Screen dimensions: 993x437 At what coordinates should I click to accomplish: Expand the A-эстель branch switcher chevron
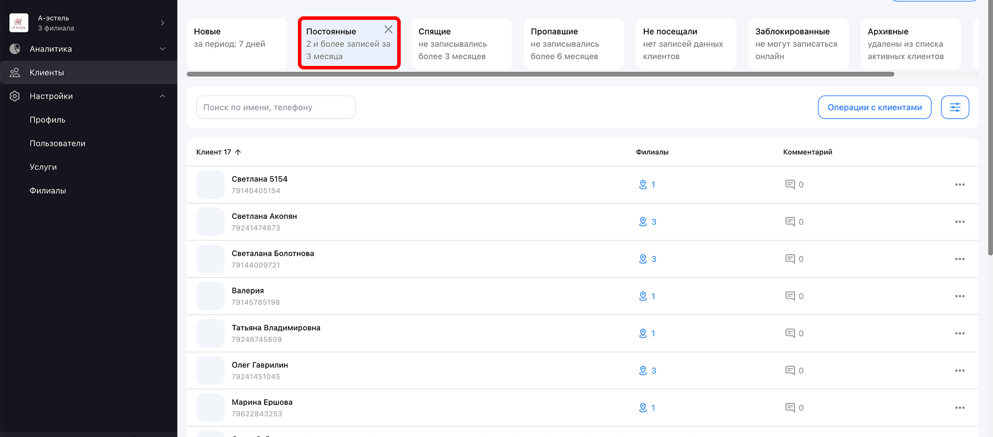click(x=162, y=23)
